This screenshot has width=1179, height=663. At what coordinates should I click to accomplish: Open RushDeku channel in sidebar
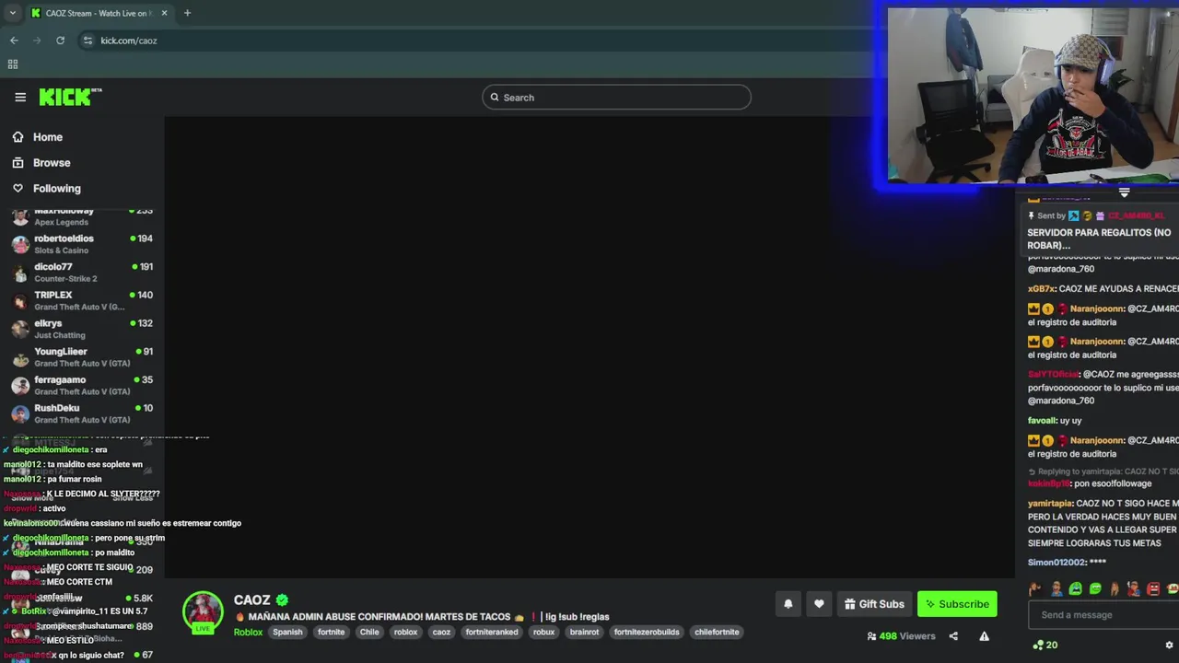click(x=82, y=413)
